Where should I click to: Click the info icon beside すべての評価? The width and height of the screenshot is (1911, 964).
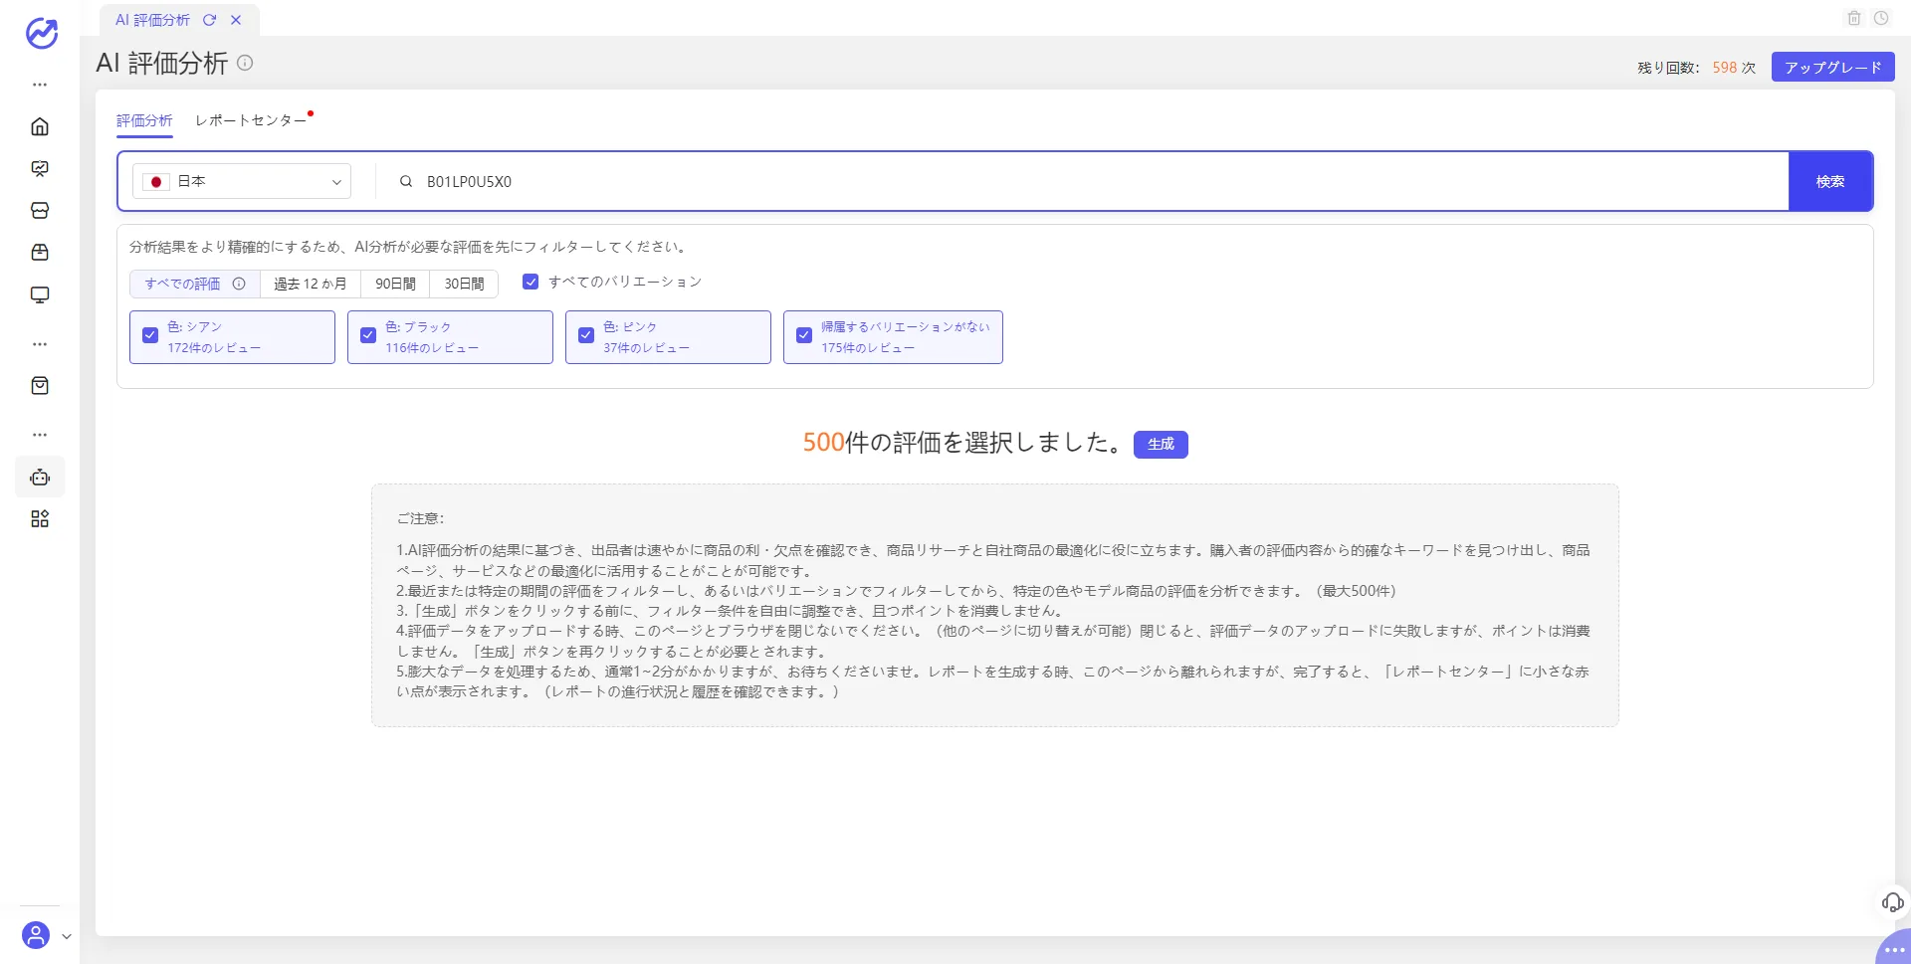click(x=239, y=284)
